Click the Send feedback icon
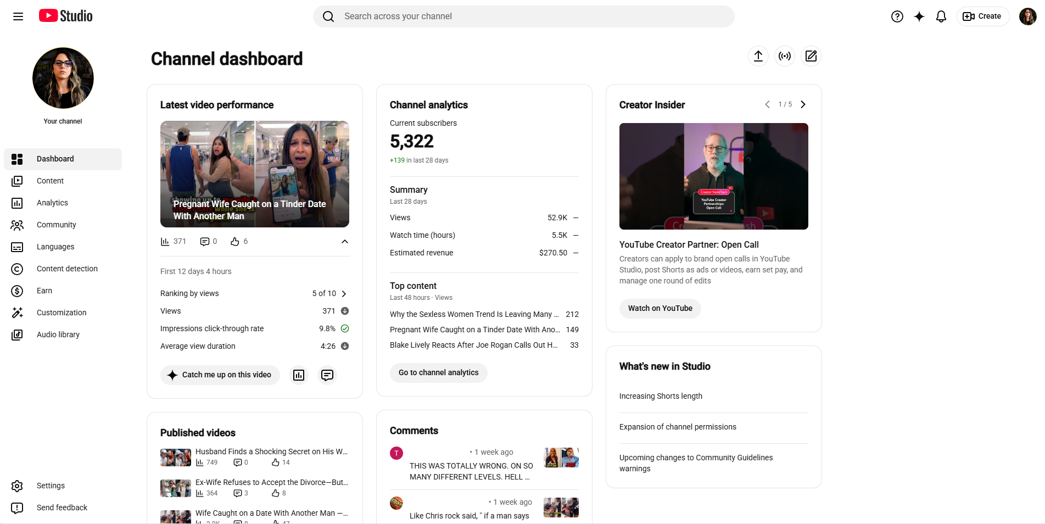The image size is (1045, 524). click(x=17, y=508)
